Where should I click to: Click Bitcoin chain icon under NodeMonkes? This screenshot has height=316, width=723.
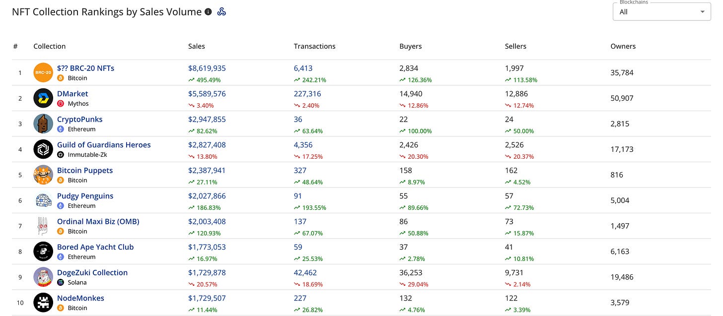(x=61, y=308)
